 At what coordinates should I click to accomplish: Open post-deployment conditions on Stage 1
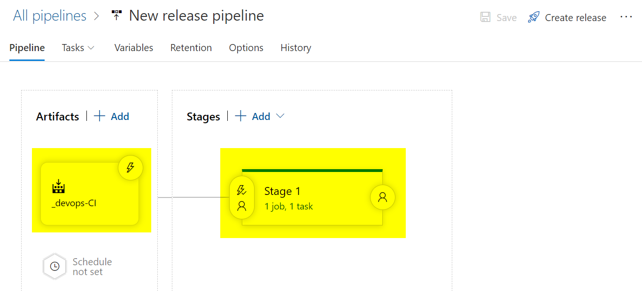tap(383, 197)
